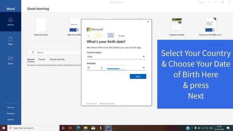Click the lightning bolt app on taskbar
Viewport: 233px width, 131px height.
(100, 128)
